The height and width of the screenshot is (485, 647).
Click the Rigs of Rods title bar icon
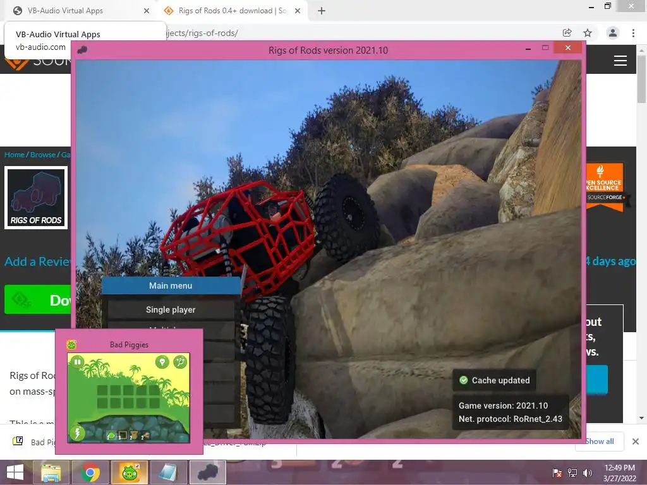pos(82,50)
